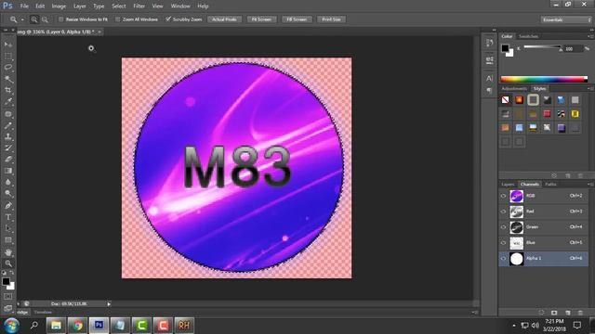The height and width of the screenshot is (334, 595).
Task: Click Zoom Out mode in options bar
Action: click(x=45, y=19)
